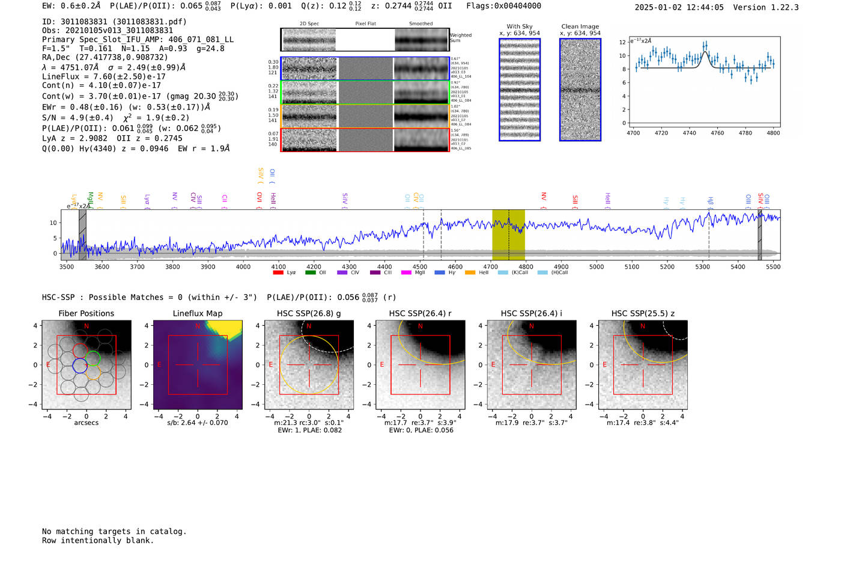The image size is (841, 573).
Task: Click the HSC-SSP Possible Matches heading
Action: (150, 298)
